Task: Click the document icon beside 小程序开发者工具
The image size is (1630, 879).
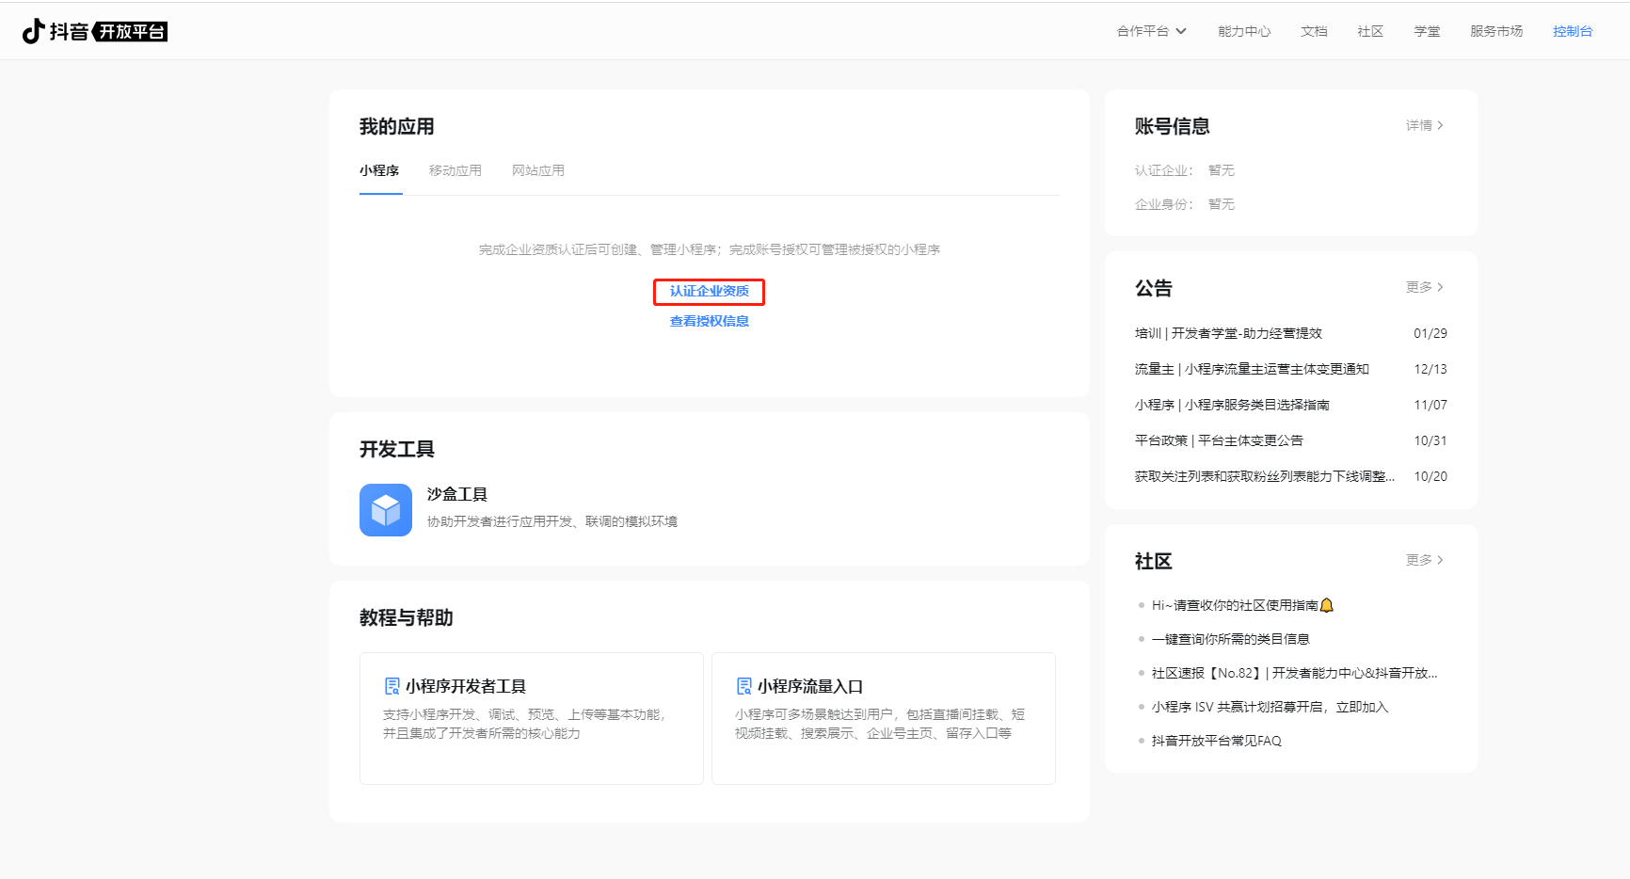Action: coord(392,686)
